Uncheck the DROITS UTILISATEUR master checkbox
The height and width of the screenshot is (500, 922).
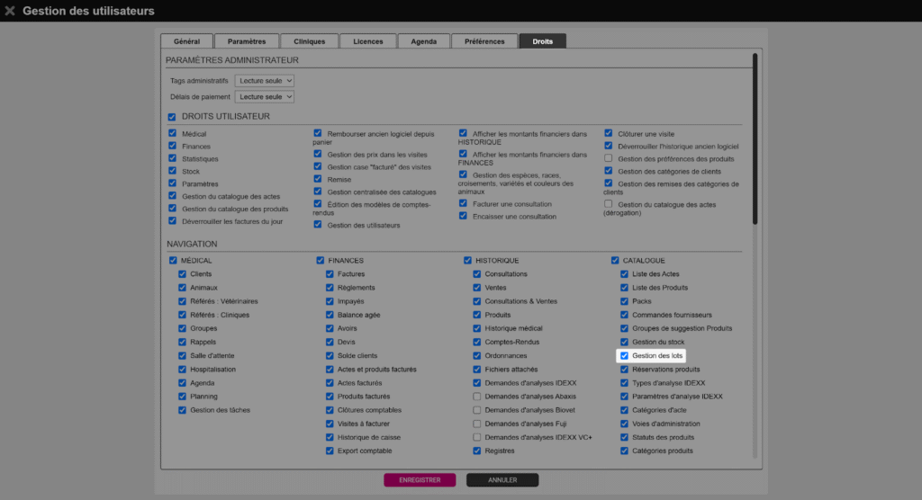172,117
